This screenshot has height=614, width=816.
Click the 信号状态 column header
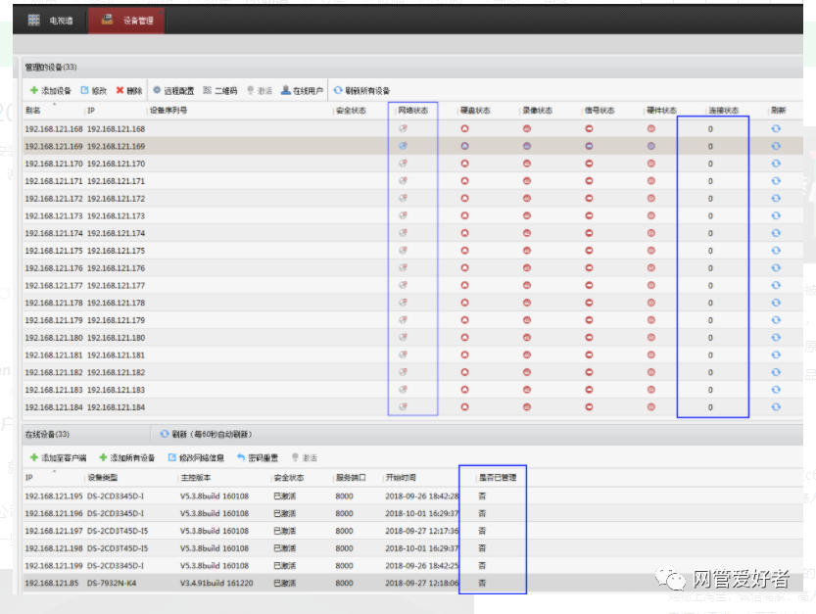point(600,111)
